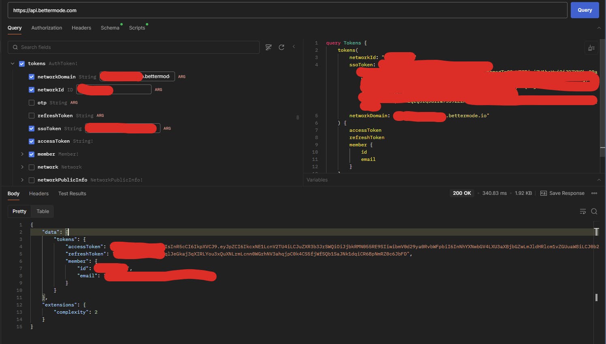Image resolution: width=606 pixels, height=344 pixels.
Task: Click the 1.92 KB response size
Action: coord(523,193)
